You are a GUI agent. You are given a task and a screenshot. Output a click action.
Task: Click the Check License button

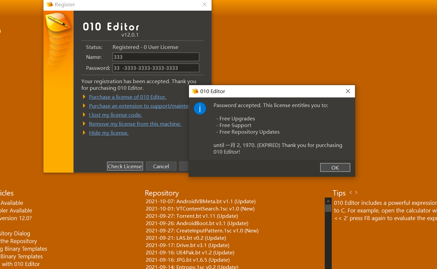[x=125, y=166]
